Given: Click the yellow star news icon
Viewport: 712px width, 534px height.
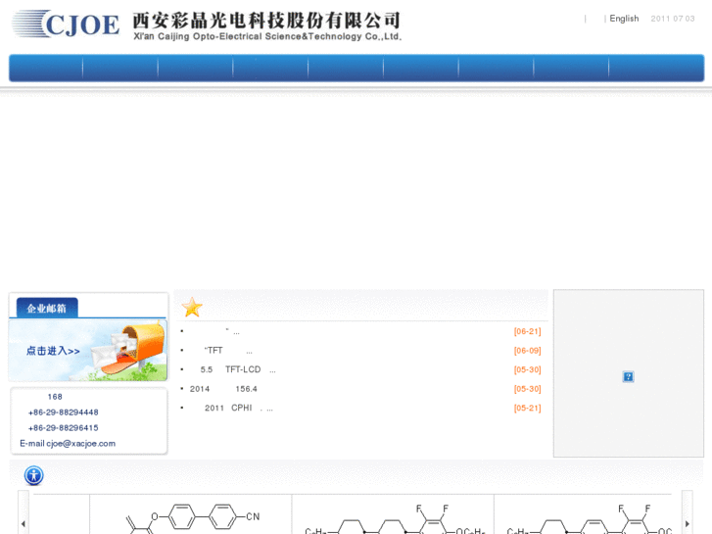Looking at the screenshot, I should click(192, 308).
